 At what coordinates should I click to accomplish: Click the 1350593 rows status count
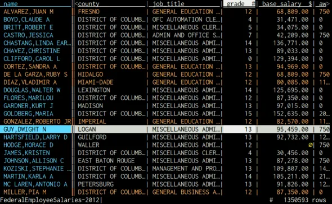pos(305,200)
